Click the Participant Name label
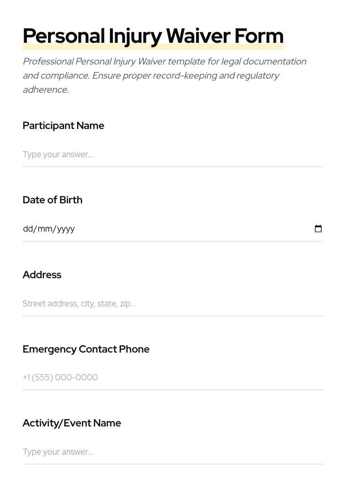 click(63, 126)
